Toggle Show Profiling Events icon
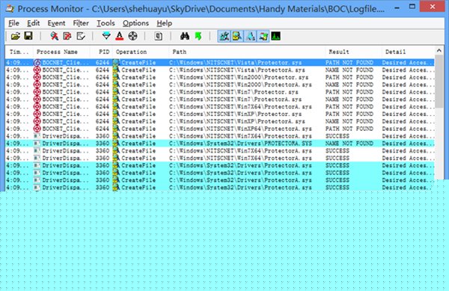 click(x=275, y=37)
